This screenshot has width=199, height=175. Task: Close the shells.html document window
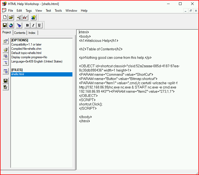tap(196, 11)
